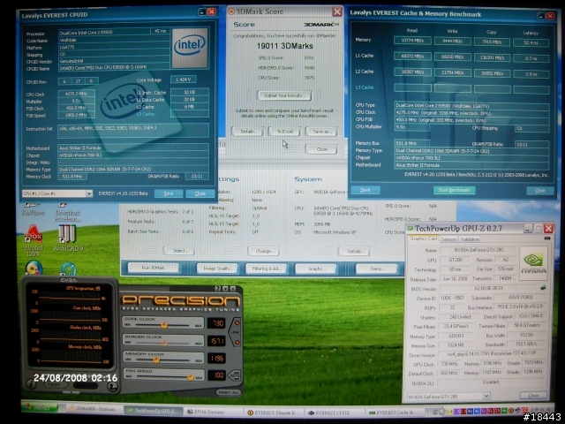This screenshot has width=565, height=424.
Task: Toggle the lower Link indicator in Precision
Action: [x=237, y=342]
